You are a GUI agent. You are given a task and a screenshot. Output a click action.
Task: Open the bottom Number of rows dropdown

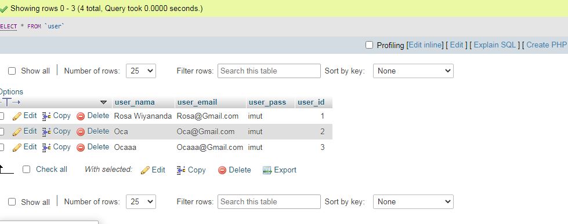141,201
